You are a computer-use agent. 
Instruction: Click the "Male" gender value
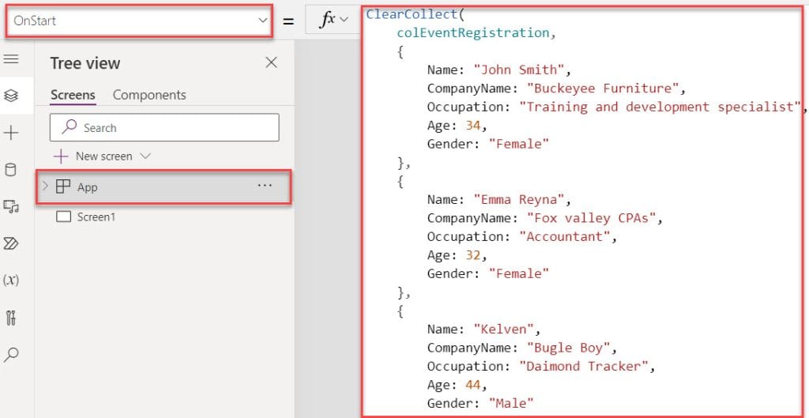click(x=511, y=403)
